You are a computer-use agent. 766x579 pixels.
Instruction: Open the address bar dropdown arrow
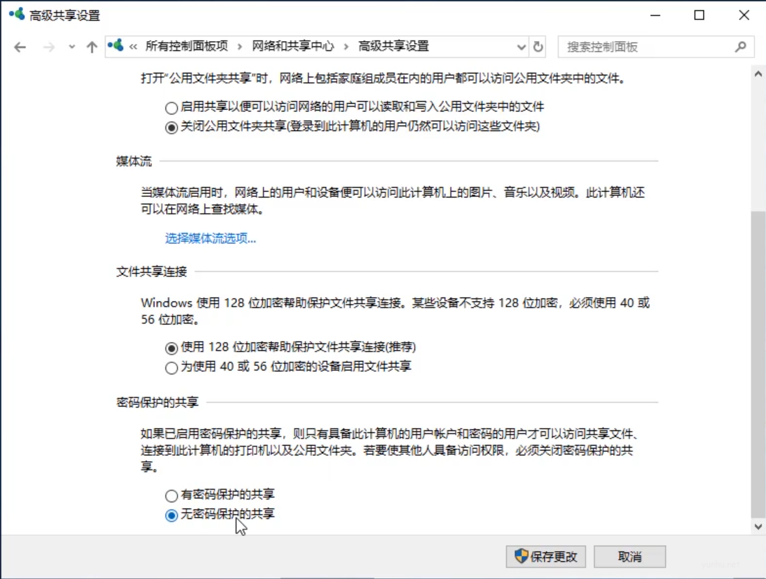(521, 47)
